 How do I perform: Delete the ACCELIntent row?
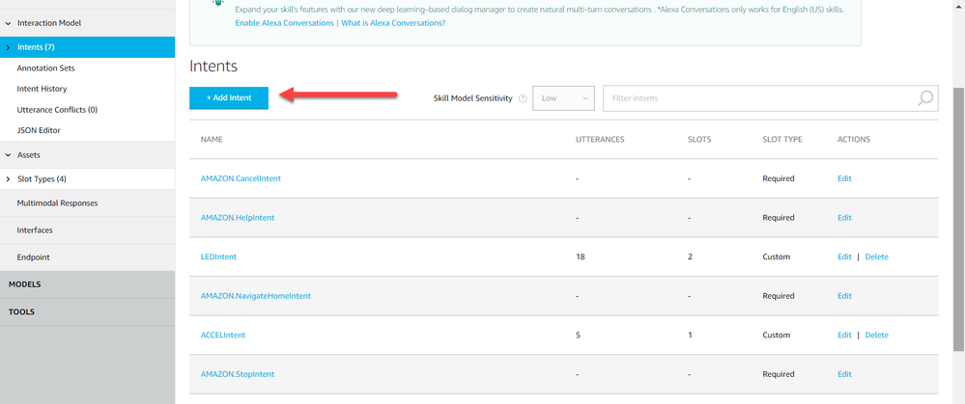click(x=876, y=336)
